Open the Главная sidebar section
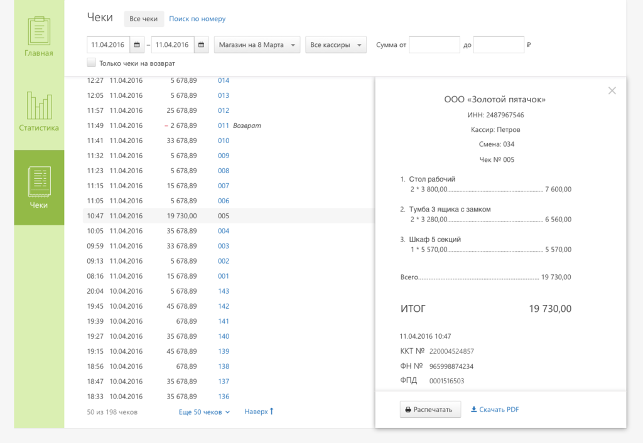Screen dimensions: 643x443 [x=39, y=37]
